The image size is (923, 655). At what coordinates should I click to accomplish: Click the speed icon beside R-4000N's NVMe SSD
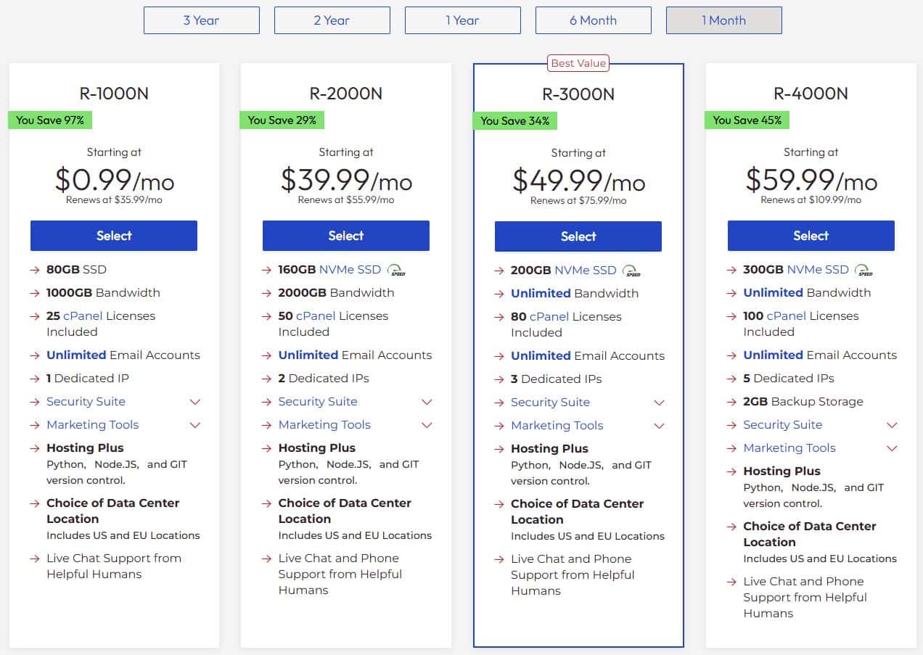point(864,270)
